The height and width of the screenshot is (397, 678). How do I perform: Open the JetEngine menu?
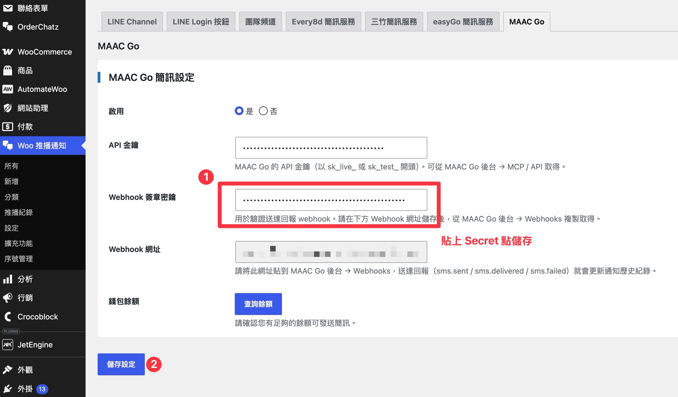click(43, 345)
